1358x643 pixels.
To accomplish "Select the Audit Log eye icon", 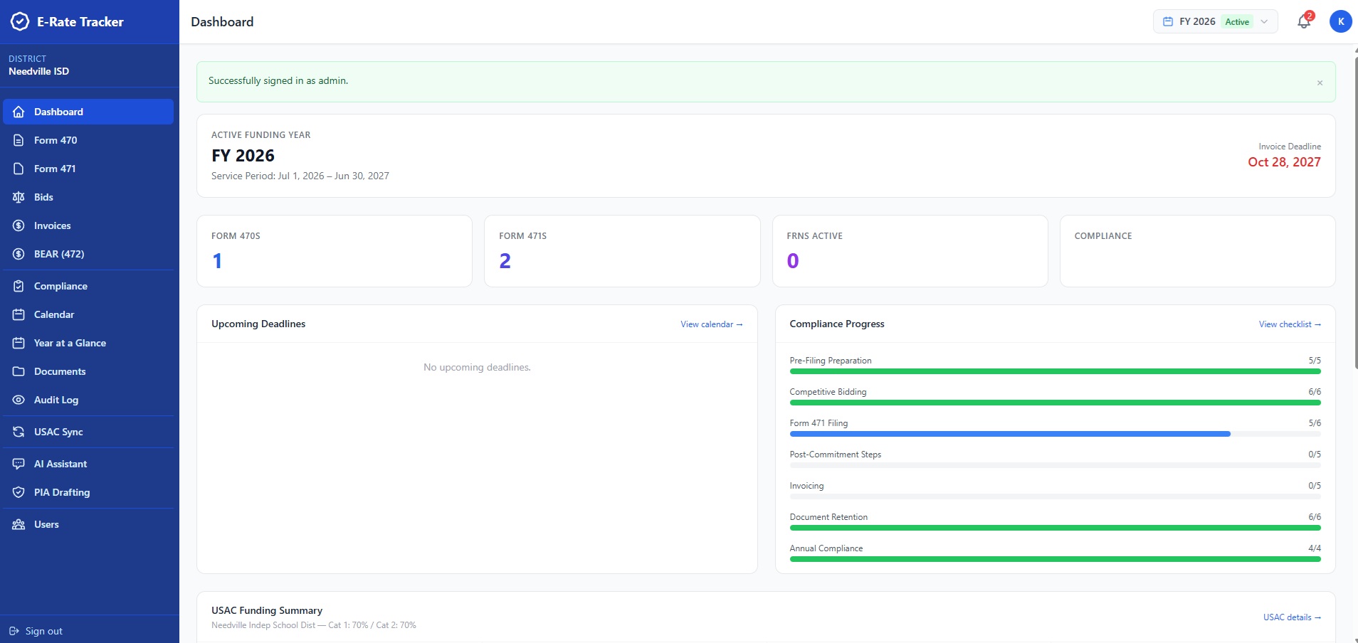I will point(18,400).
